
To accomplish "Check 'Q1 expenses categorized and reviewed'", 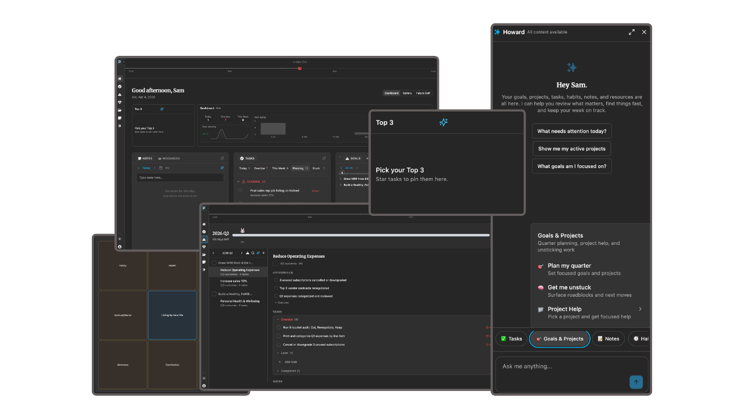I will 276,296.
